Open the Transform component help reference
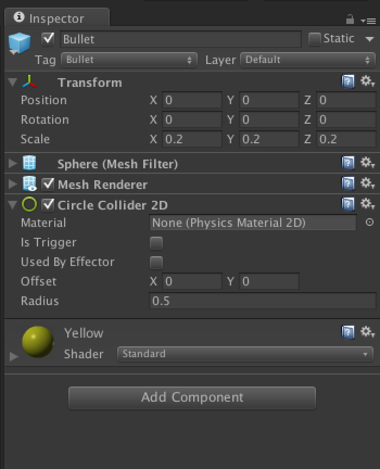Image resolution: width=380 pixels, height=469 pixels. coord(348,81)
